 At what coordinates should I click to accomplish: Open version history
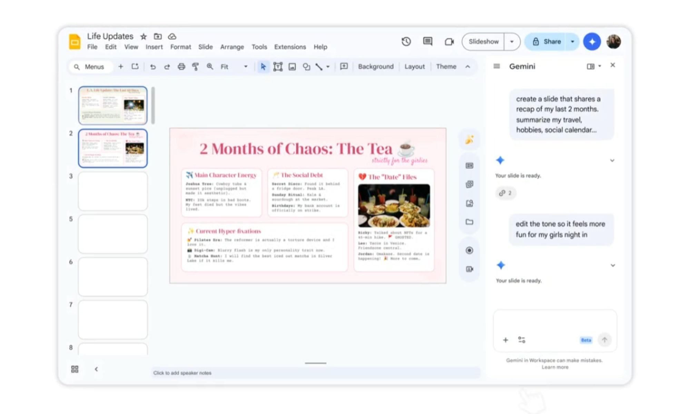pos(406,41)
